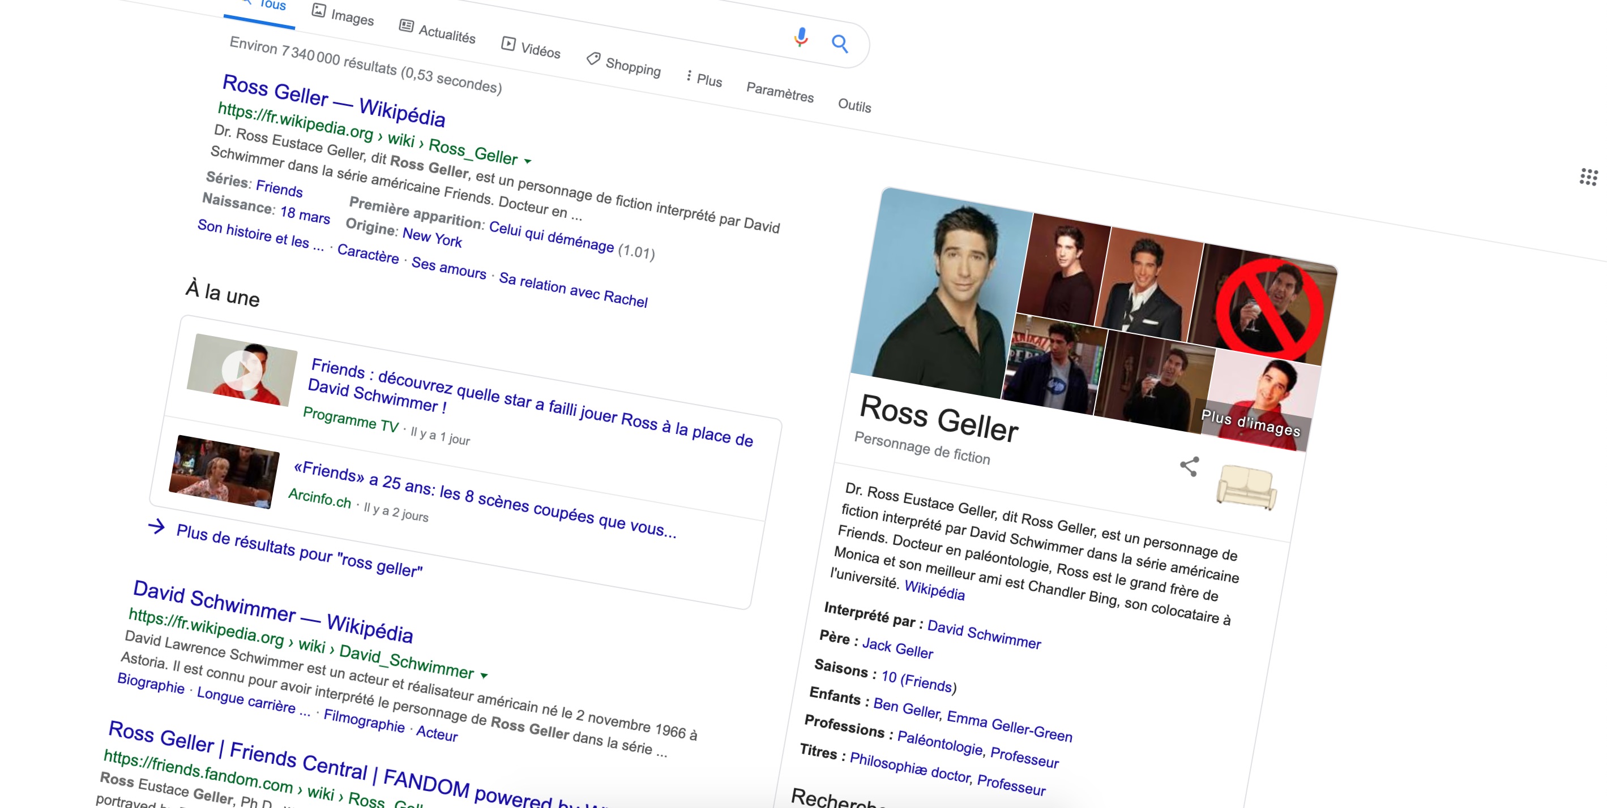Click the arrow icon before Plus de résultats
Viewport: 1607px width, 808px height.
(x=157, y=527)
